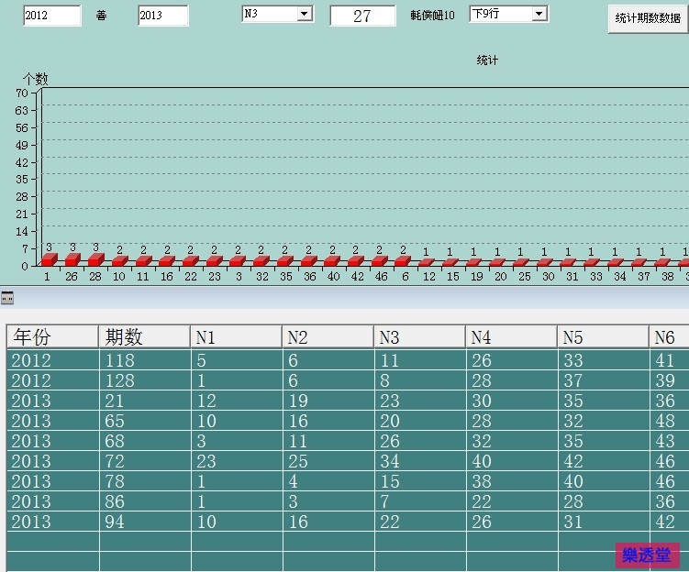Click the number field showing 27

coord(362,16)
